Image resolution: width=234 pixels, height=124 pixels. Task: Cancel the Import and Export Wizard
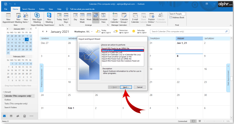coord(139,87)
